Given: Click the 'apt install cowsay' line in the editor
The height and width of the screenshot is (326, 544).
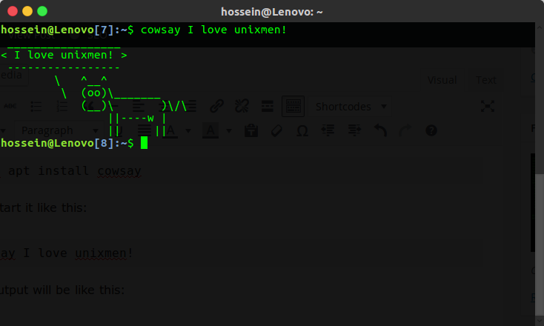Looking at the screenshot, I should tap(74, 171).
